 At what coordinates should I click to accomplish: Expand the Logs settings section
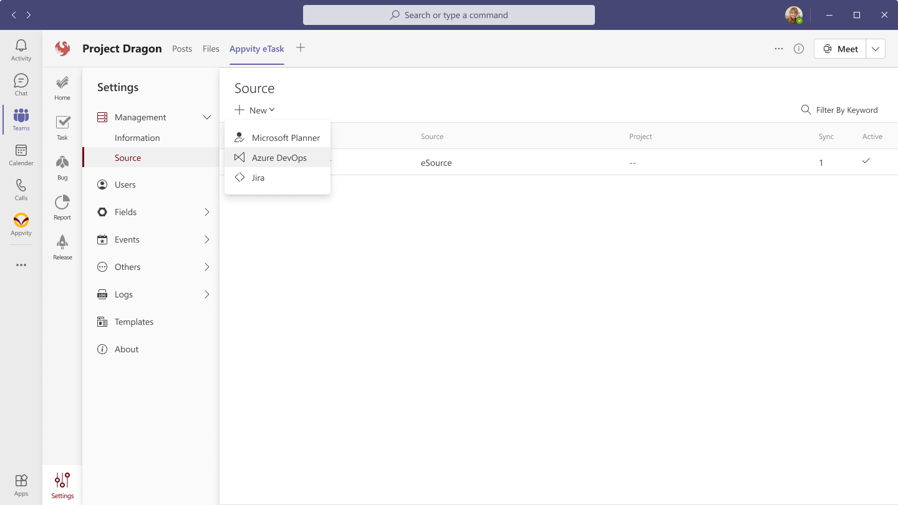[x=207, y=294]
